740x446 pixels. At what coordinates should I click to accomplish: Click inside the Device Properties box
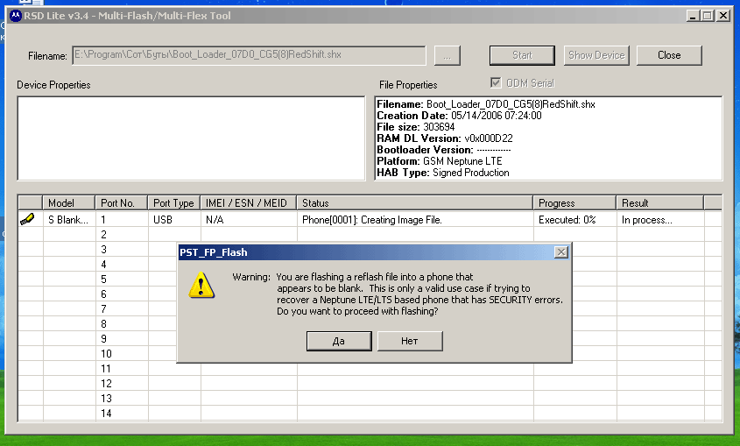coord(191,138)
